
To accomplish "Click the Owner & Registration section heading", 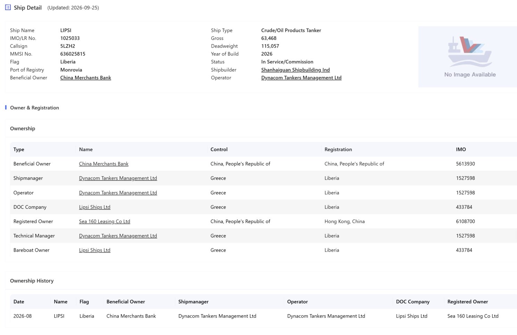I will click(34, 108).
